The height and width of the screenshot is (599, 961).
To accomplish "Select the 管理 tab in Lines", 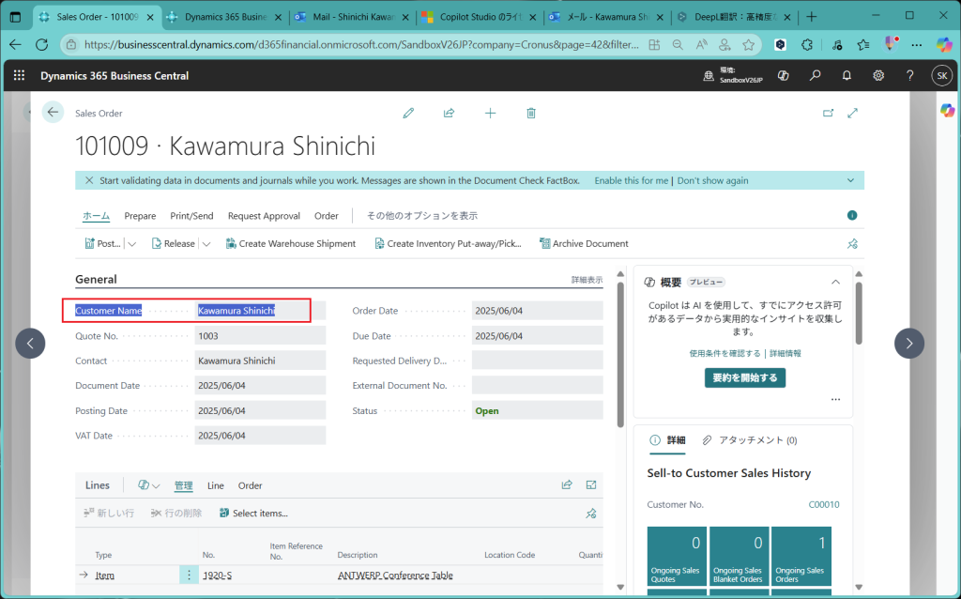I will tap(183, 485).
